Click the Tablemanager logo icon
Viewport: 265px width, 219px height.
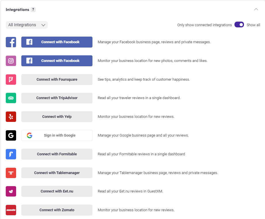(x=11, y=173)
